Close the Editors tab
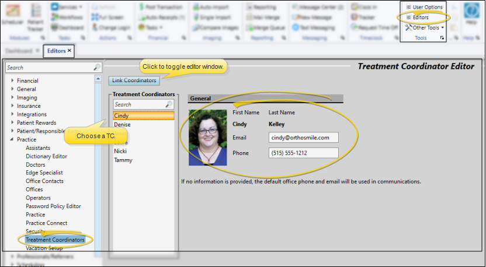Viewport: 486px width, 267px height. pos(70,51)
